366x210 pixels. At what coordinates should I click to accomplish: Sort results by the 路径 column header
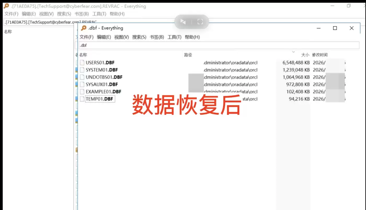(188, 55)
